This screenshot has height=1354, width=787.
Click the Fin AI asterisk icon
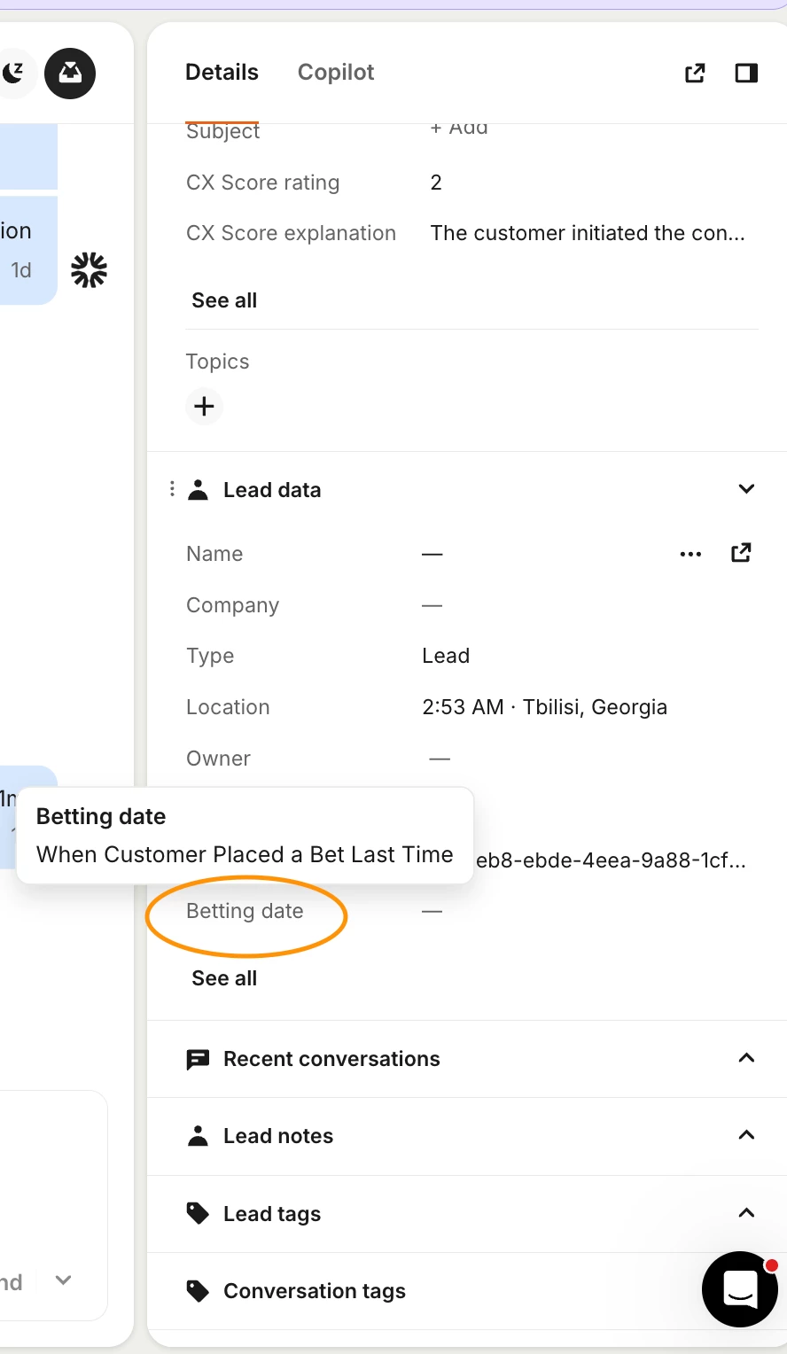tap(89, 270)
